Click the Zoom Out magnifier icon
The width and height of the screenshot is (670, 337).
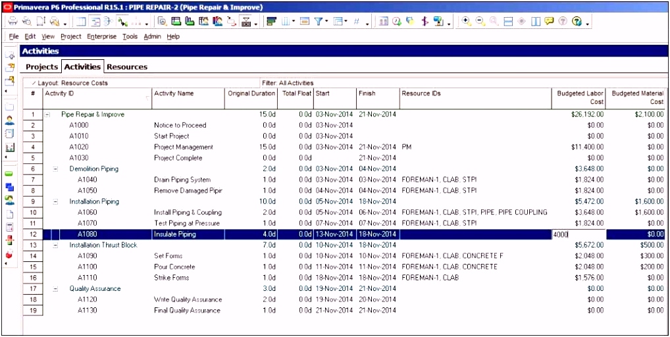(x=480, y=21)
